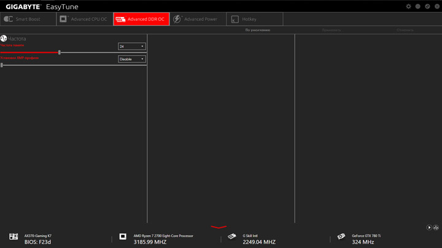
Task: Close the EasyTune window
Action: [x=437, y=6]
